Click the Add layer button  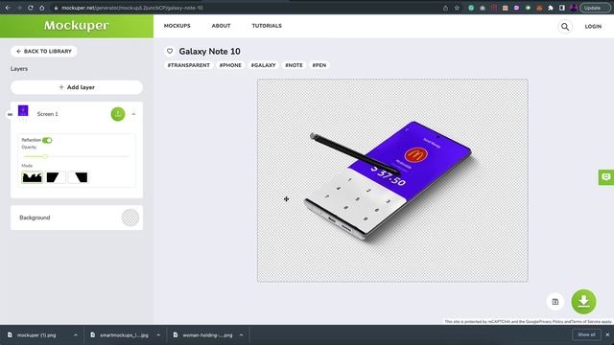77,87
